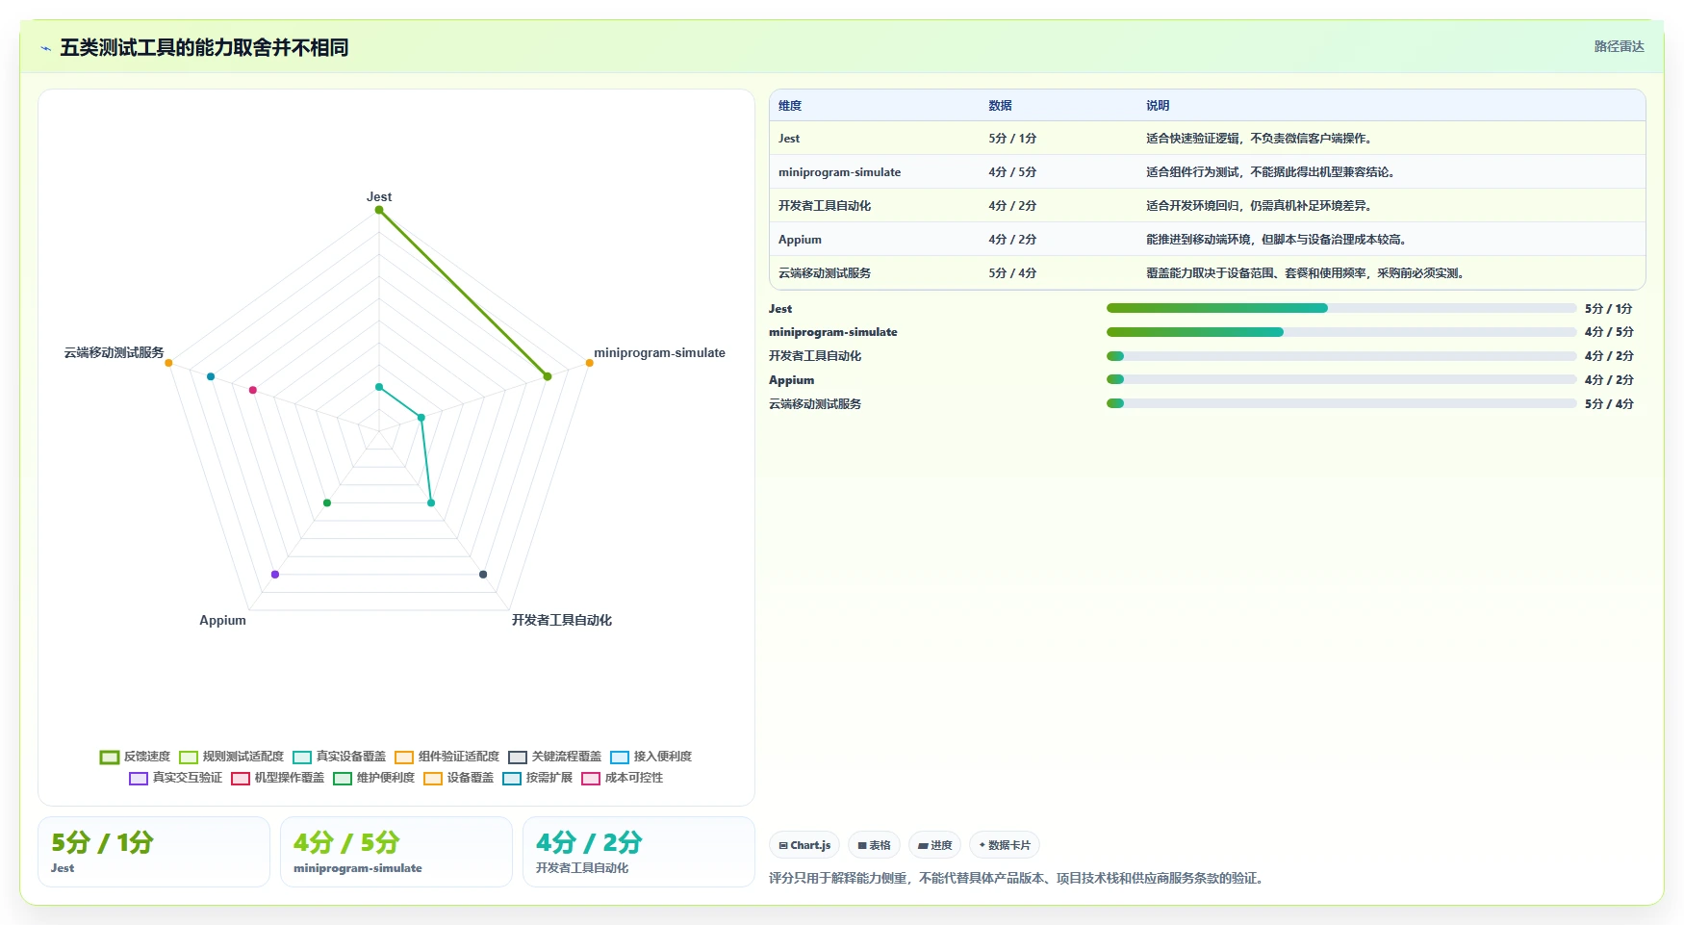The height and width of the screenshot is (925, 1684).
Task: Toggle the 组件验证适配度 legend dataset
Action: [447, 757]
